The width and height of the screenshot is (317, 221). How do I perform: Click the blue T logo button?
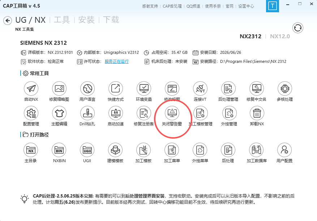coord(272,6)
